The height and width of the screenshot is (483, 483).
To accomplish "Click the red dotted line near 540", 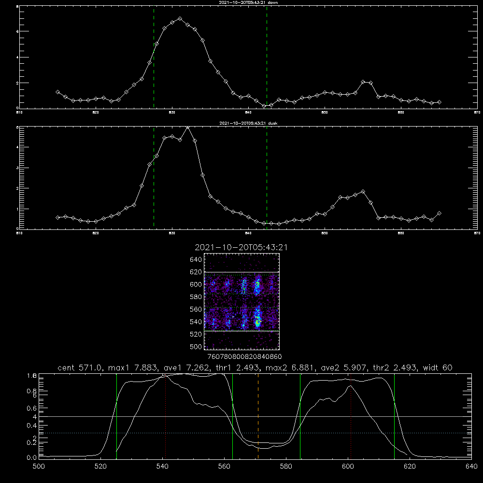I will click(x=165, y=416).
